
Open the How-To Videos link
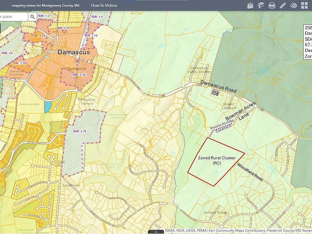click(x=104, y=6)
